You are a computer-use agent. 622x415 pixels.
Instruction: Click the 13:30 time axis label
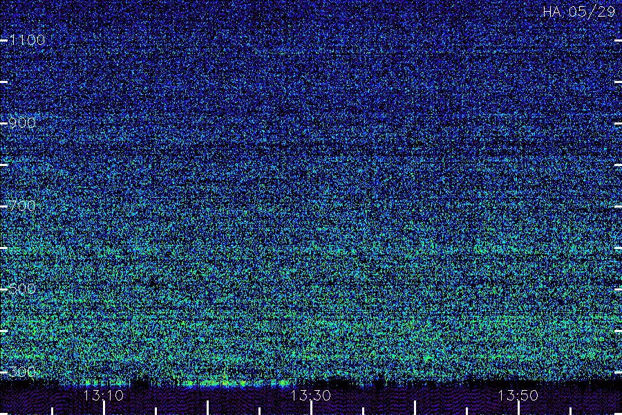[x=310, y=396]
